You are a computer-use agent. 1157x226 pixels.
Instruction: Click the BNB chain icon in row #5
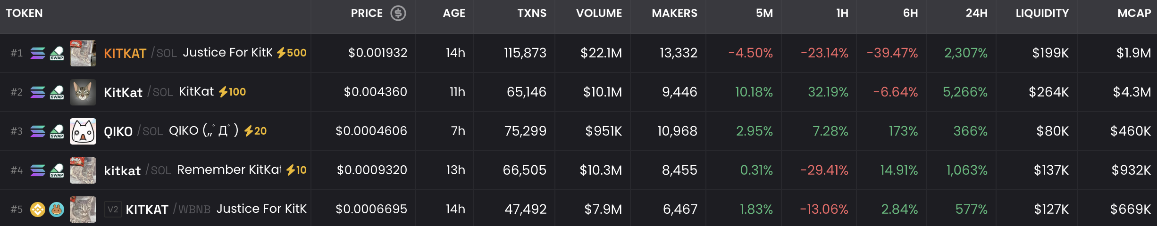[38, 210]
